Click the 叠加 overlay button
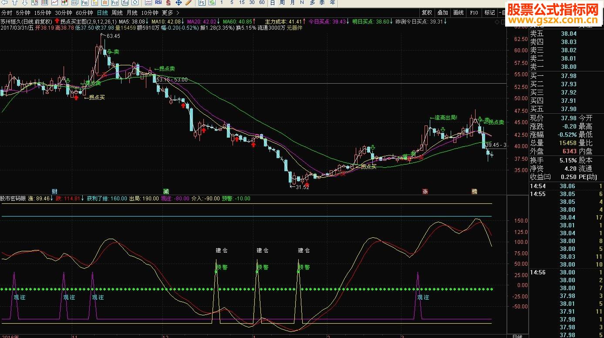Image resolution: width=604 pixels, height=338 pixels. click(x=442, y=13)
